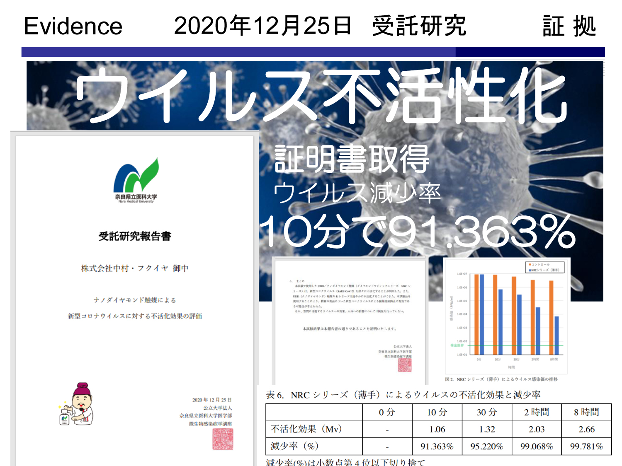The height and width of the screenshot is (466, 622).
Task: Click the 証明書取得 text
Action: (x=352, y=159)
